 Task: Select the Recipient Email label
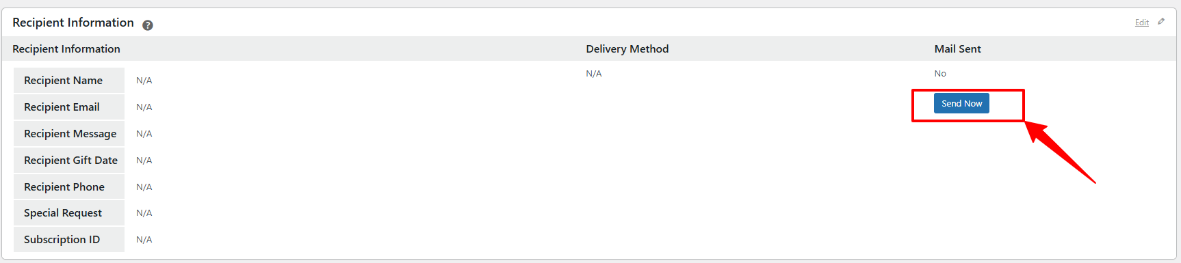pyautogui.click(x=62, y=107)
